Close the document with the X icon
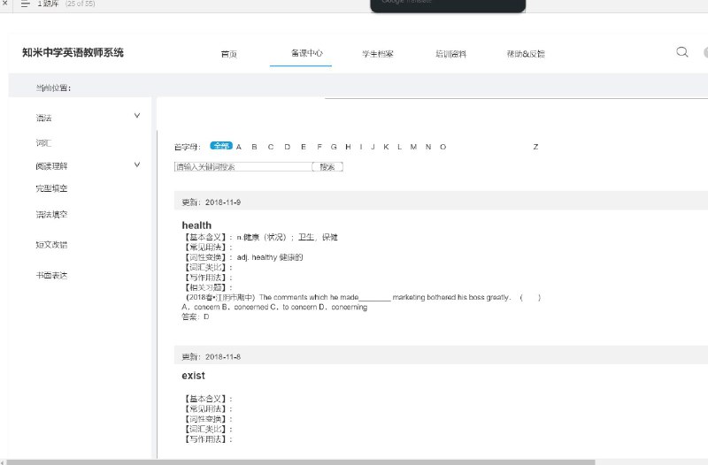The height and width of the screenshot is (465, 708). coord(4,4)
